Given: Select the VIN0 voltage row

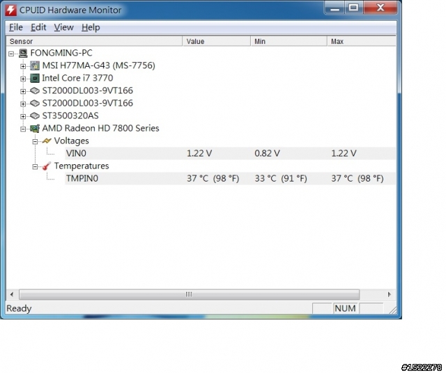Looking at the screenshot, I should click(x=230, y=153).
